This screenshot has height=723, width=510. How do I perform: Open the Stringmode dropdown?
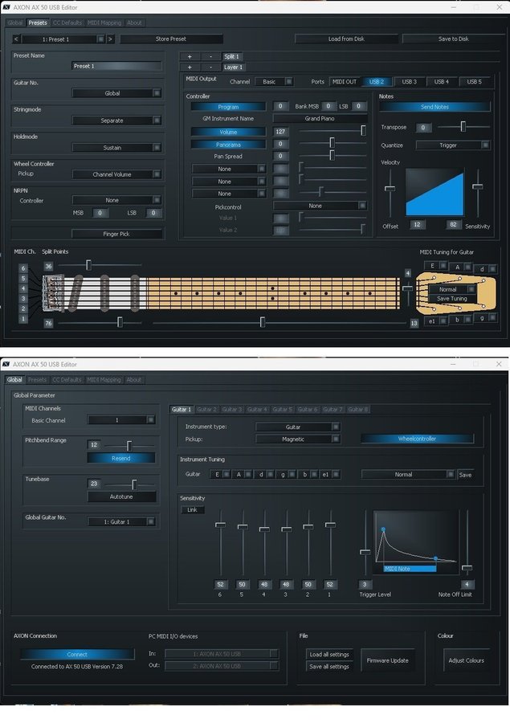click(x=117, y=120)
